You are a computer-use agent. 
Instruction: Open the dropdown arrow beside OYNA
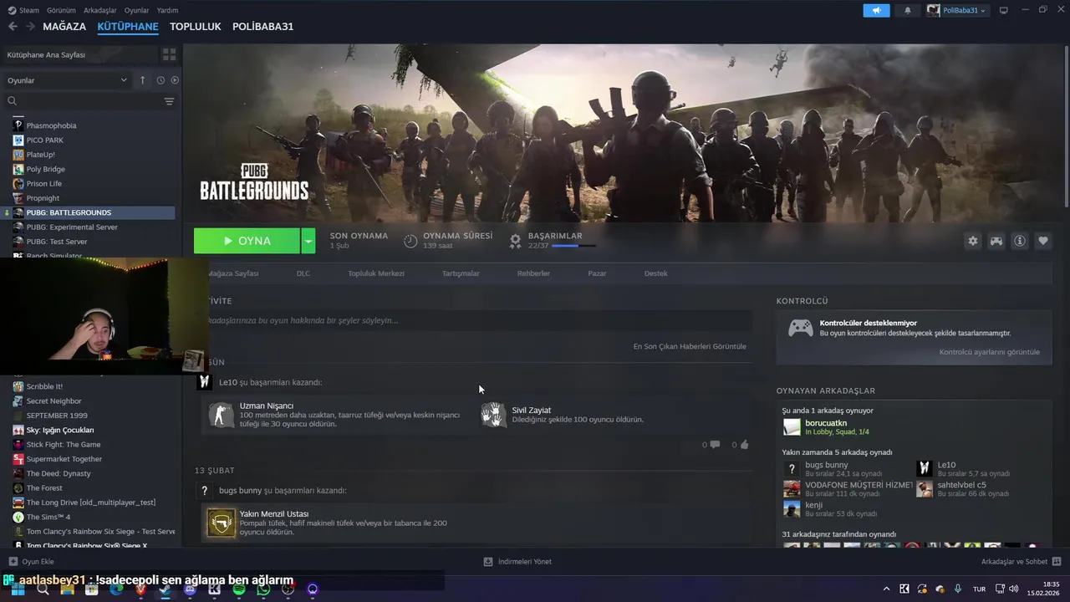tap(308, 241)
